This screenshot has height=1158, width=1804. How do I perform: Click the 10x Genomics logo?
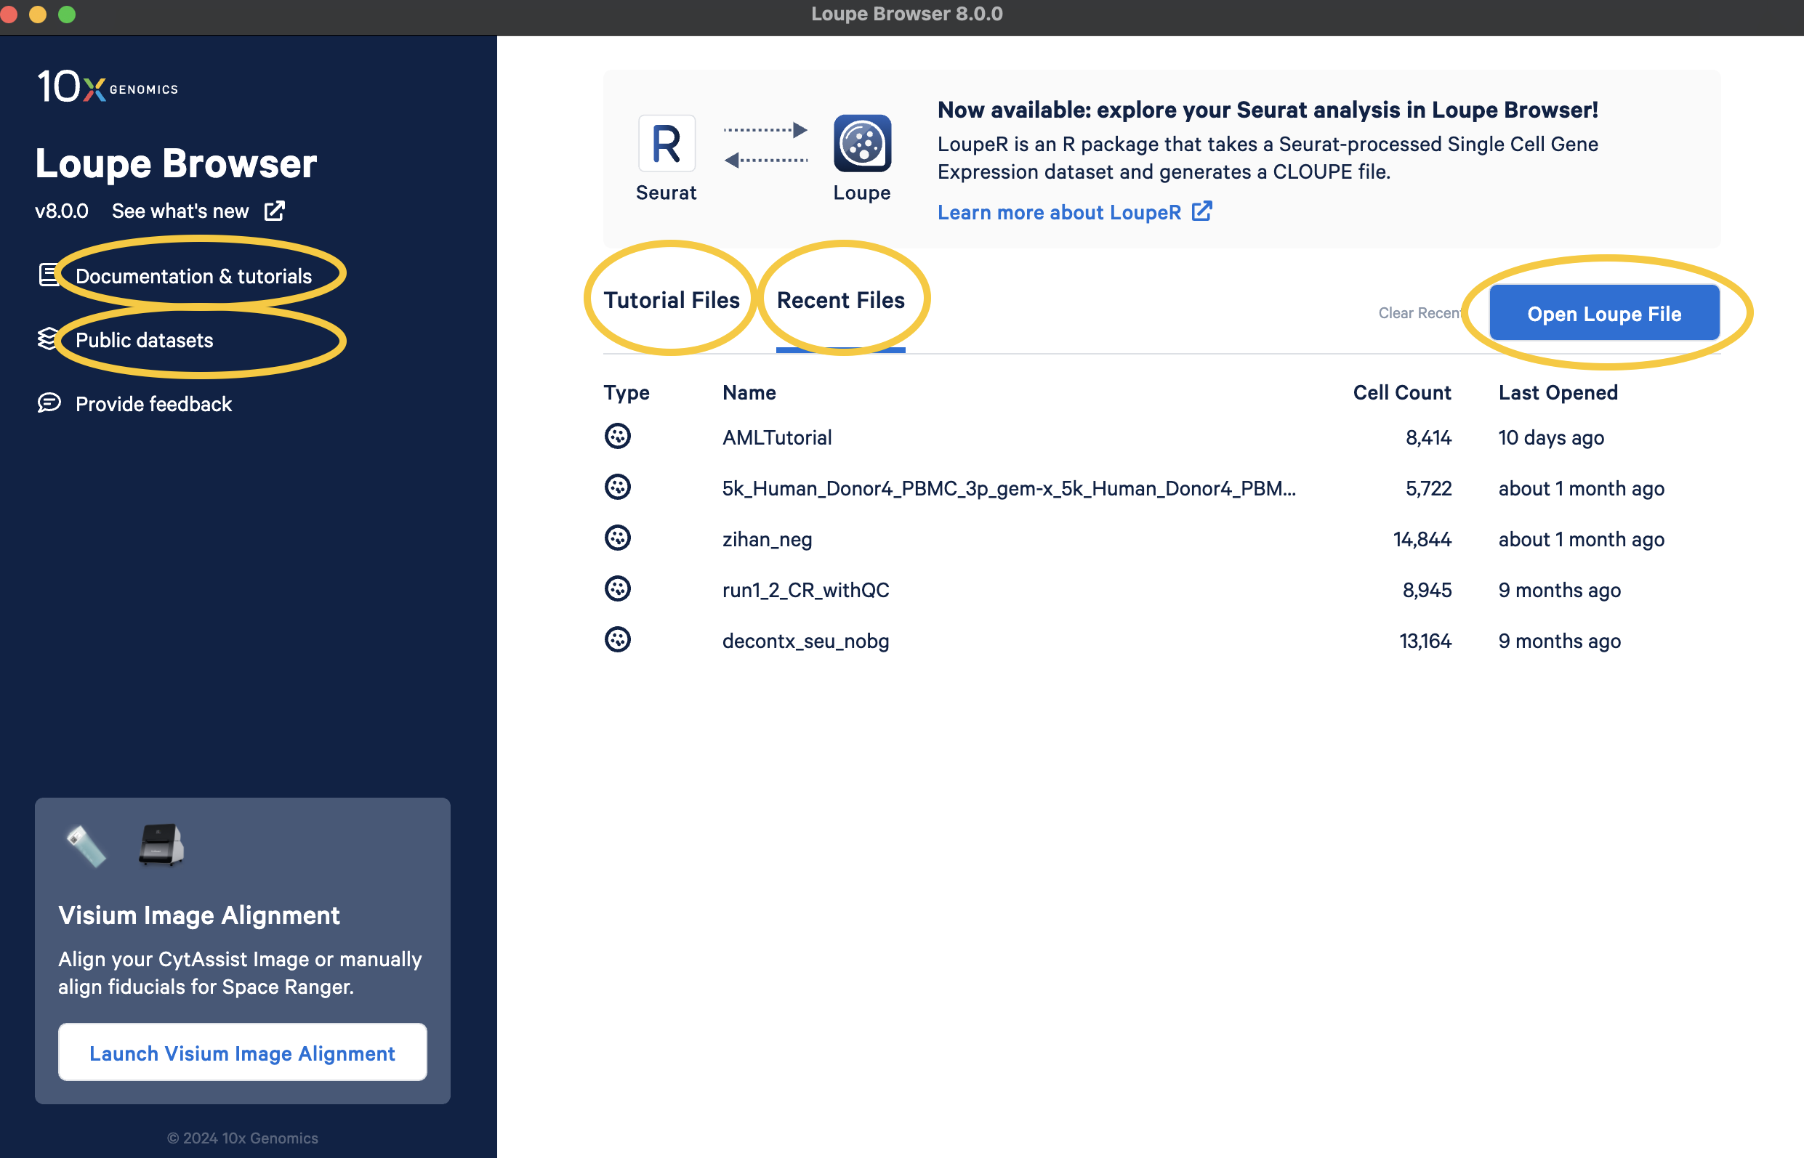tap(108, 86)
